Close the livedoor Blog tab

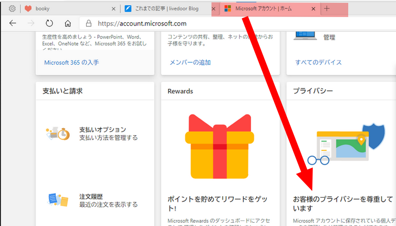pyautogui.click(x=213, y=9)
